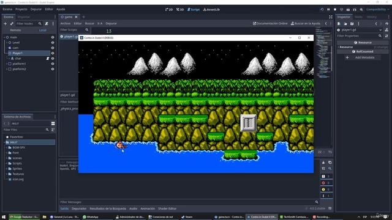Open the Ayuda menu
Viewport: 392px width, 220px height.
tap(61, 9)
